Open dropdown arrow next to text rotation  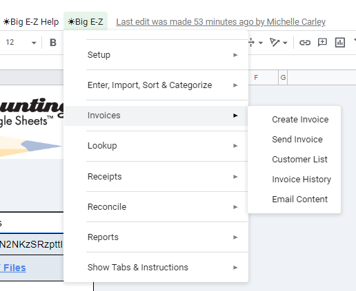click(285, 43)
